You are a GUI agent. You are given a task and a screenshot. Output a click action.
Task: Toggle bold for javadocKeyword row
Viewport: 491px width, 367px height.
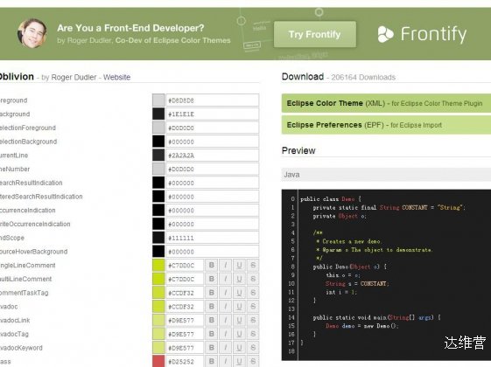point(212,348)
